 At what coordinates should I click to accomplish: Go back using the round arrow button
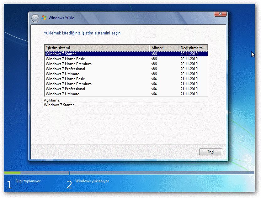pyautogui.click(x=35, y=18)
